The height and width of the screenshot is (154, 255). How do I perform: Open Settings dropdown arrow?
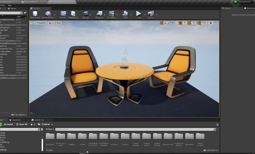click(x=90, y=15)
